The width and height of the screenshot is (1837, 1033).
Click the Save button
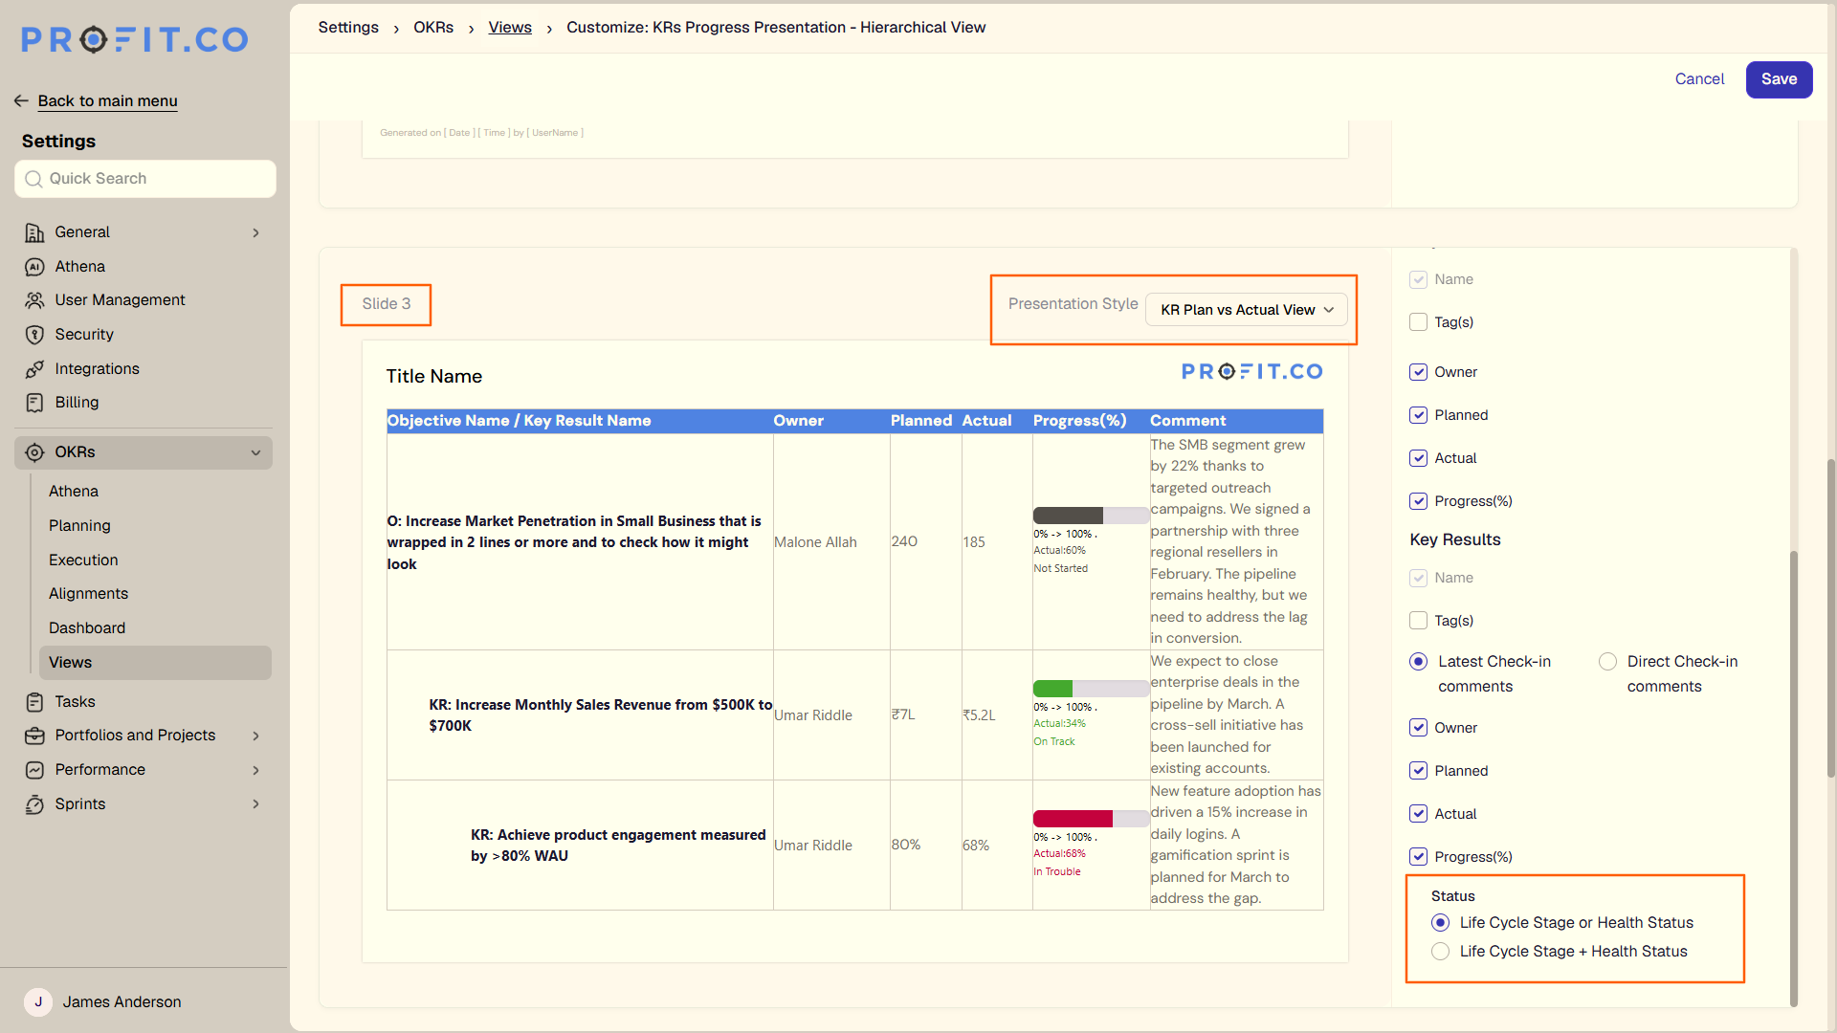point(1779,79)
